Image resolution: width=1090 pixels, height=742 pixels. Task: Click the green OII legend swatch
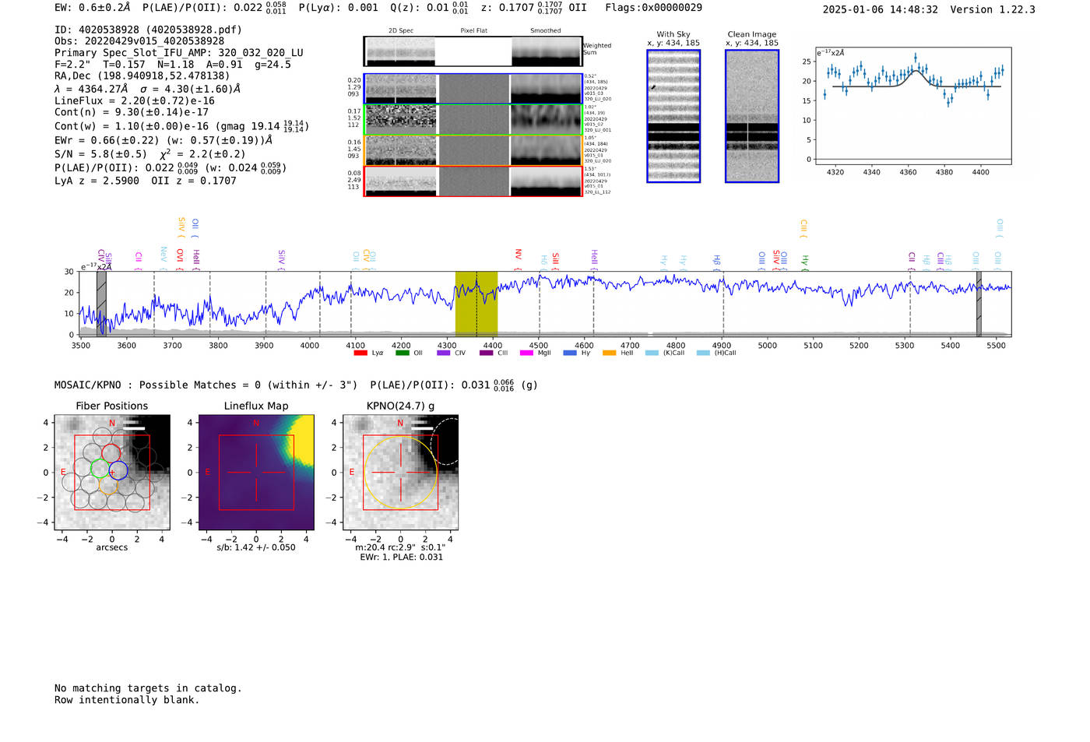pos(402,353)
